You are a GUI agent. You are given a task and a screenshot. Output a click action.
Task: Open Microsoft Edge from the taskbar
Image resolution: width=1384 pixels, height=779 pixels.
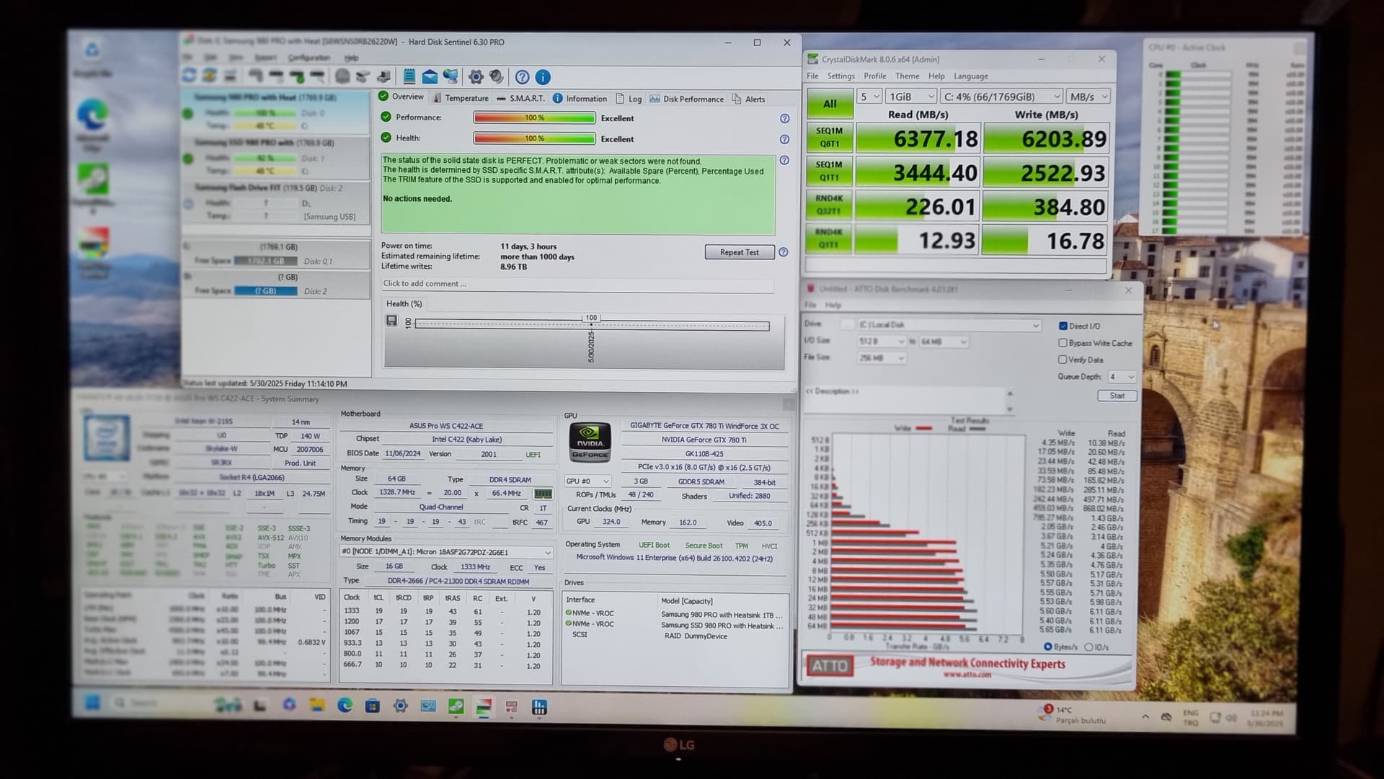click(x=345, y=705)
